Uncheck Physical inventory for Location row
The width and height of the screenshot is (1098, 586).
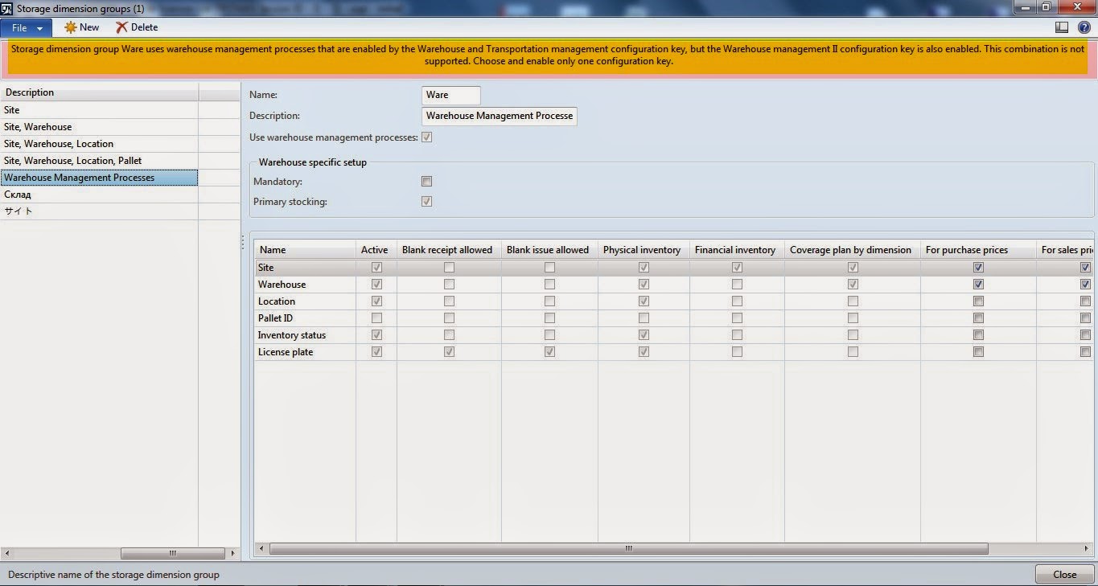(642, 301)
